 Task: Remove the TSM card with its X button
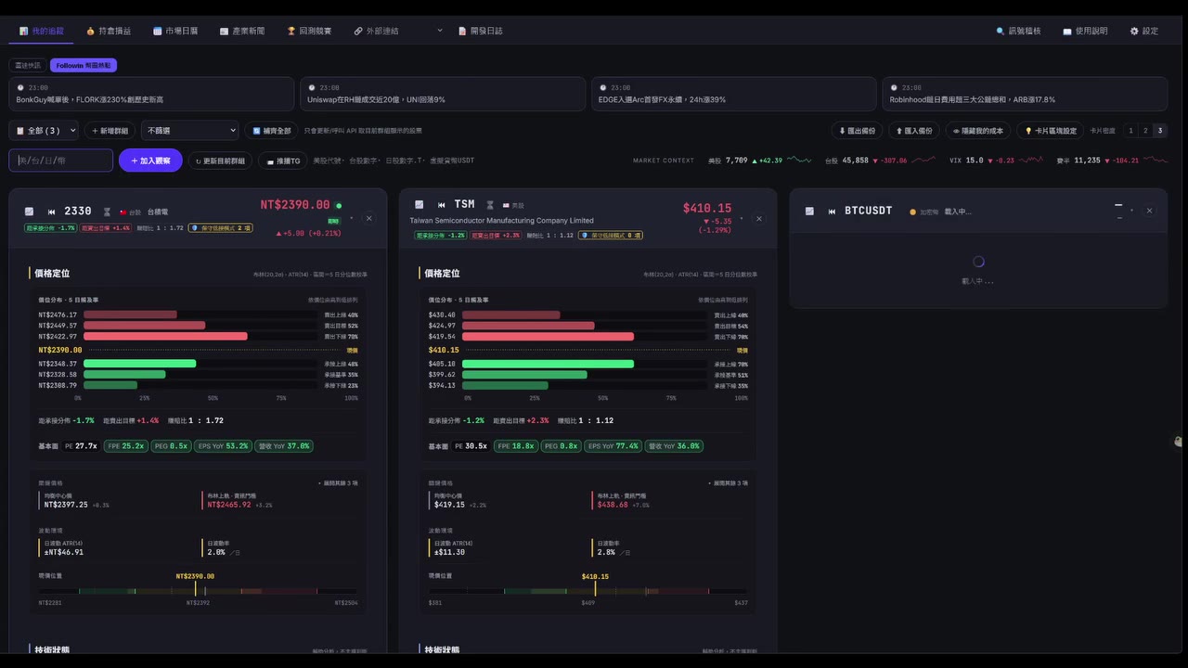pos(758,219)
